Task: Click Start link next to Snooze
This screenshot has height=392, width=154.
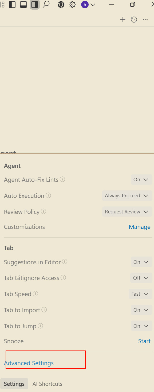Action: point(144,341)
